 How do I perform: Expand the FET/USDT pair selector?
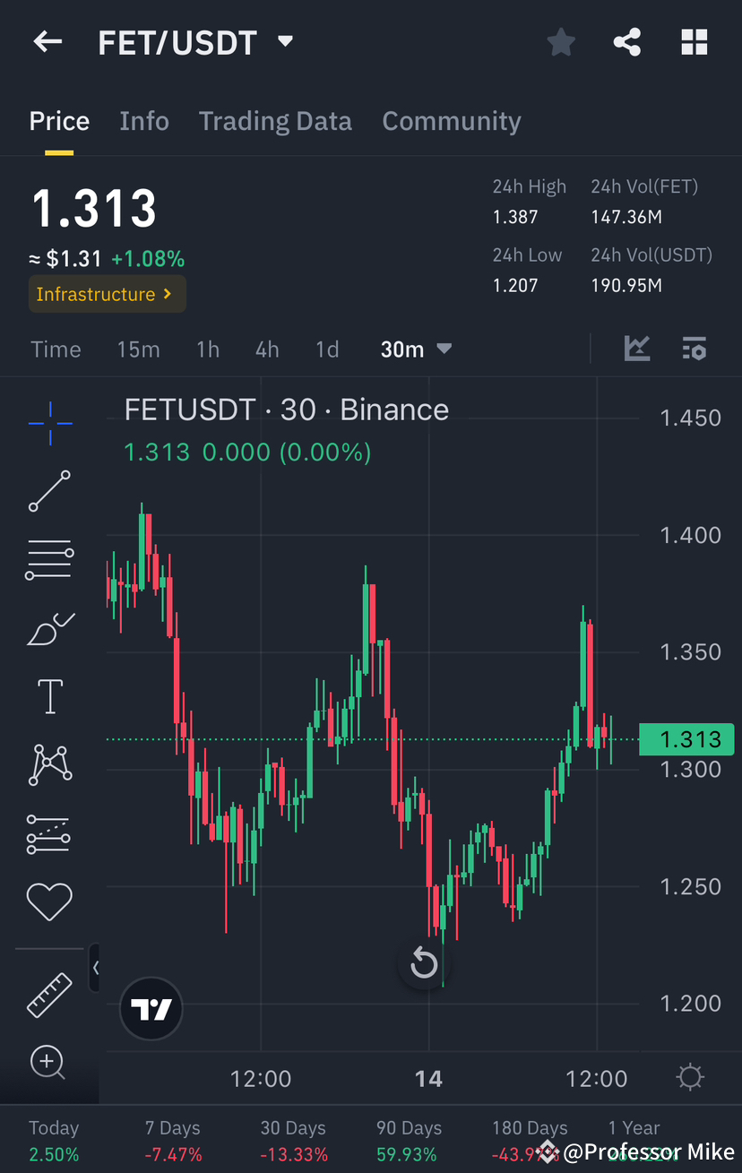pos(285,41)
